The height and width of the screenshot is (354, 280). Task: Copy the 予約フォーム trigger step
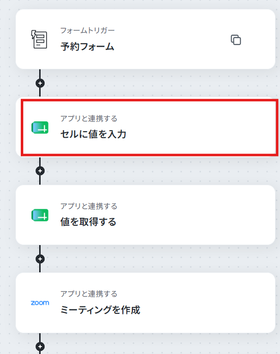(x=236, y=40)
